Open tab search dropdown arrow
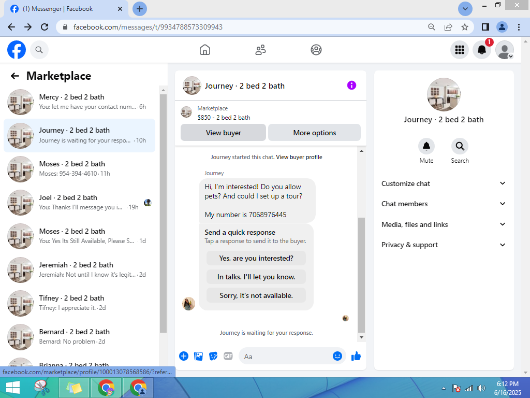530x398 pixels. [465, 9]
